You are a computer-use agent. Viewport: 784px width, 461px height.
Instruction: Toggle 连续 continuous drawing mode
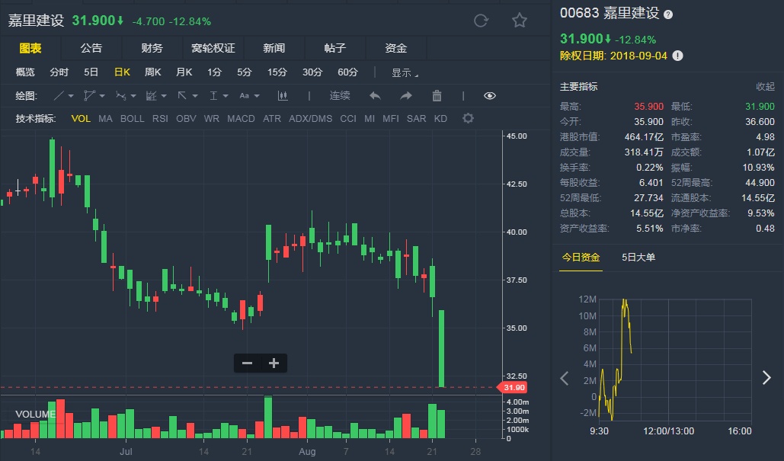pos(340,96)
